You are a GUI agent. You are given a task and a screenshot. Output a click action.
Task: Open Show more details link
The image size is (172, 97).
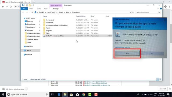click(x=123, y=48)
